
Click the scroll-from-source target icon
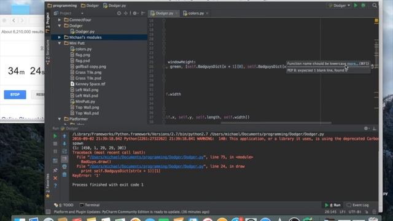pyautogui.click(x=119, y=13)
